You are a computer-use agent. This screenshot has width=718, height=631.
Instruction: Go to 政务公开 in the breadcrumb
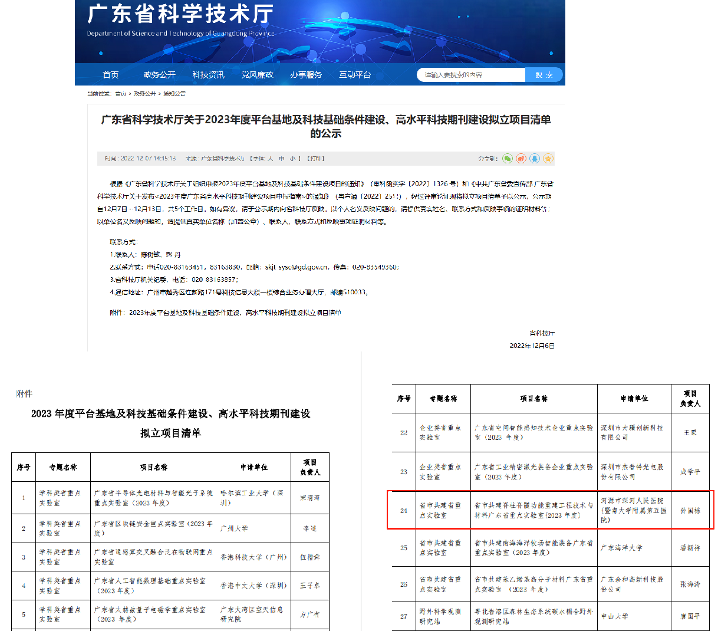(144, 94)
